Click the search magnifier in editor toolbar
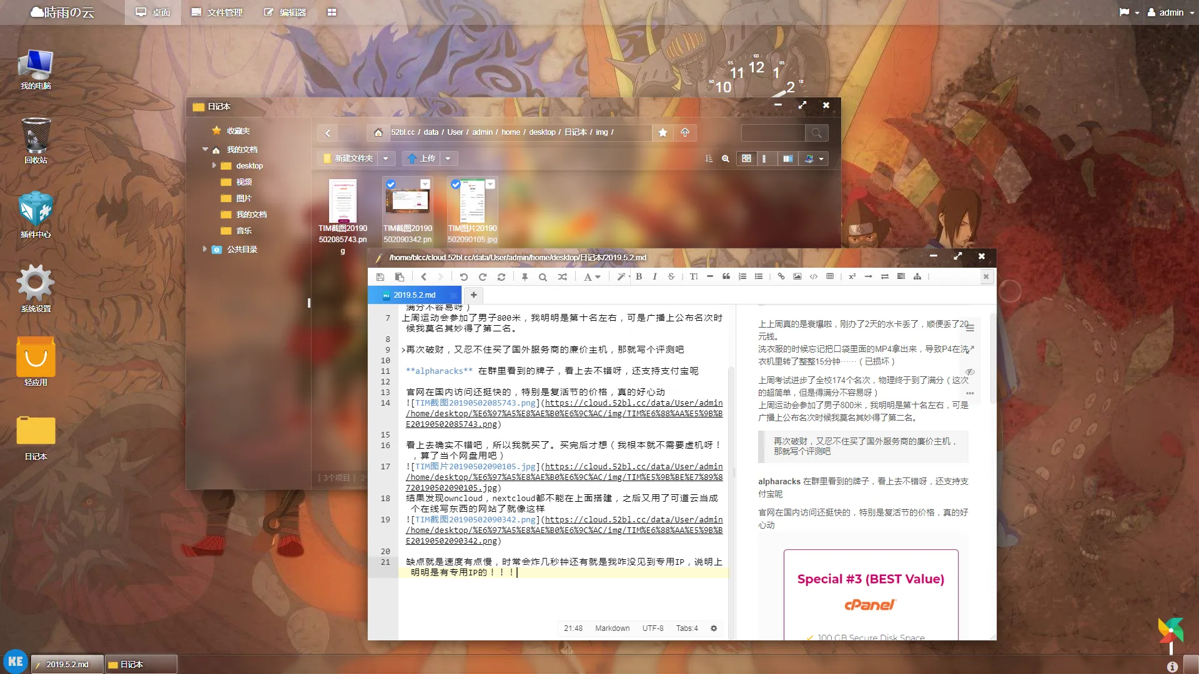The height and width of the screenshot is (674, 1199). 543,276
